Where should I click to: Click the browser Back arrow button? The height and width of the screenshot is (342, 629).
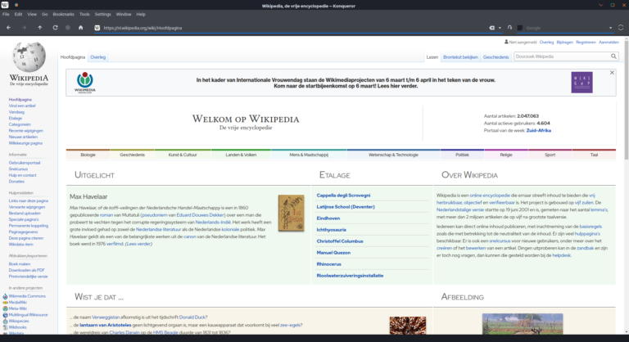tap(8, 28)
